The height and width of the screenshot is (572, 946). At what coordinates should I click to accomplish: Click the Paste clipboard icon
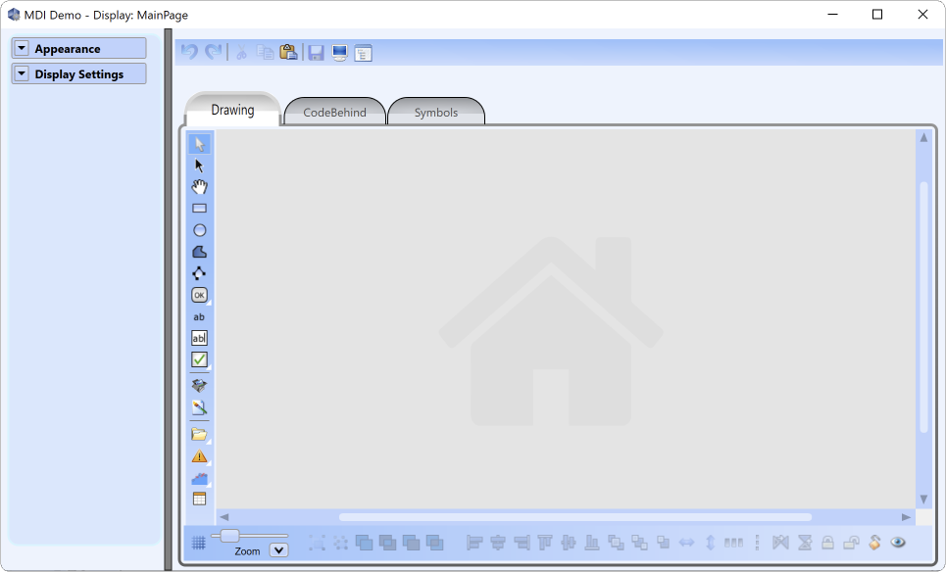[x=289, y=53]
